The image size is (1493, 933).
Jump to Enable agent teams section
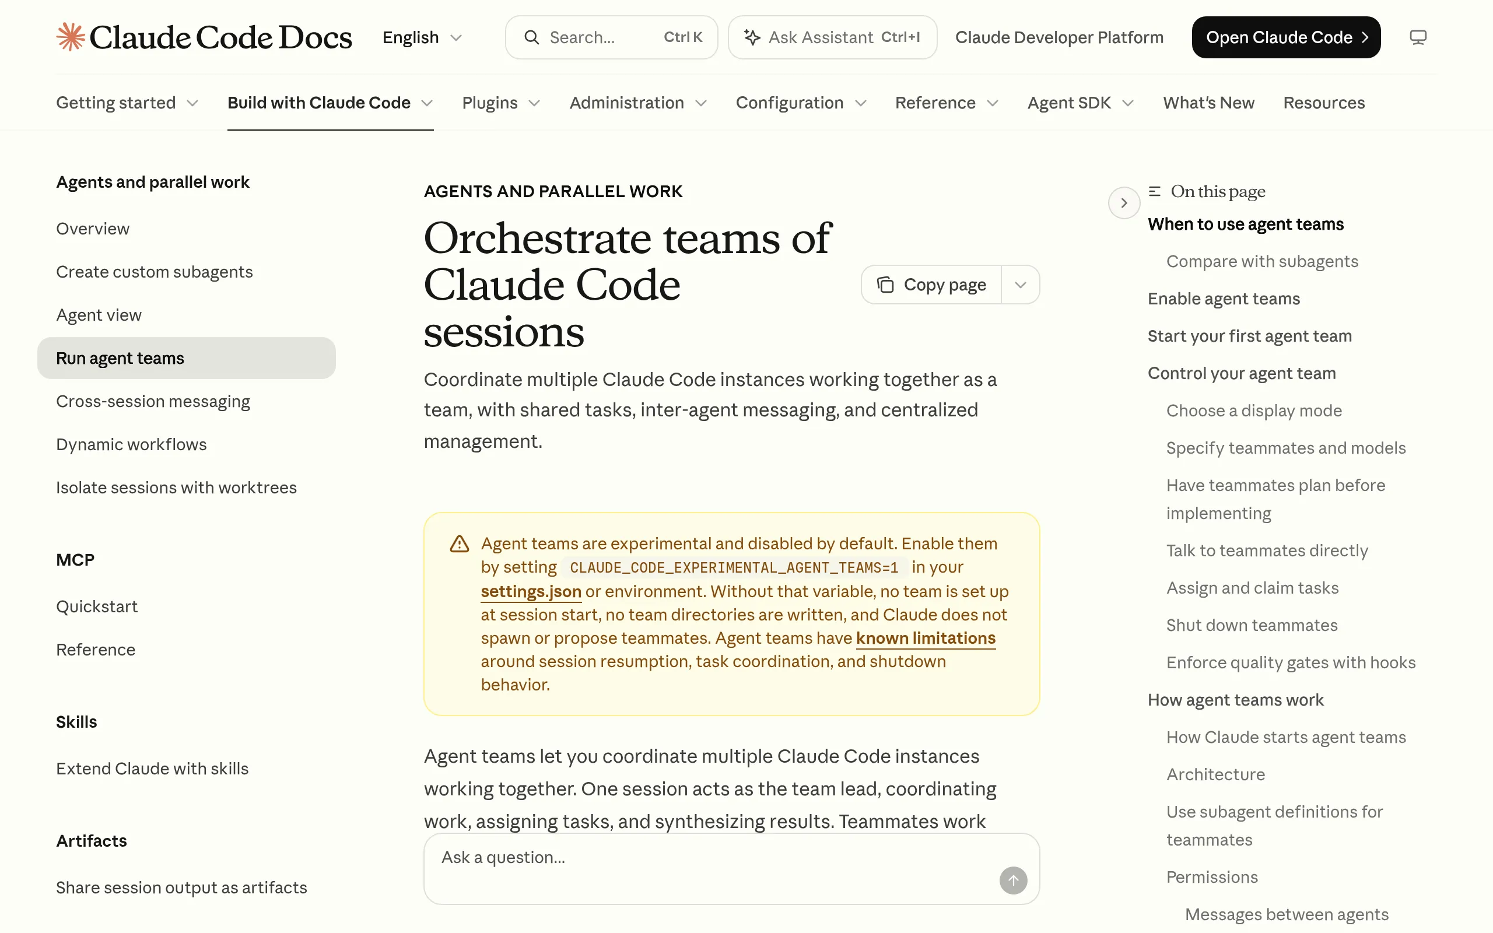(1224, 299)
